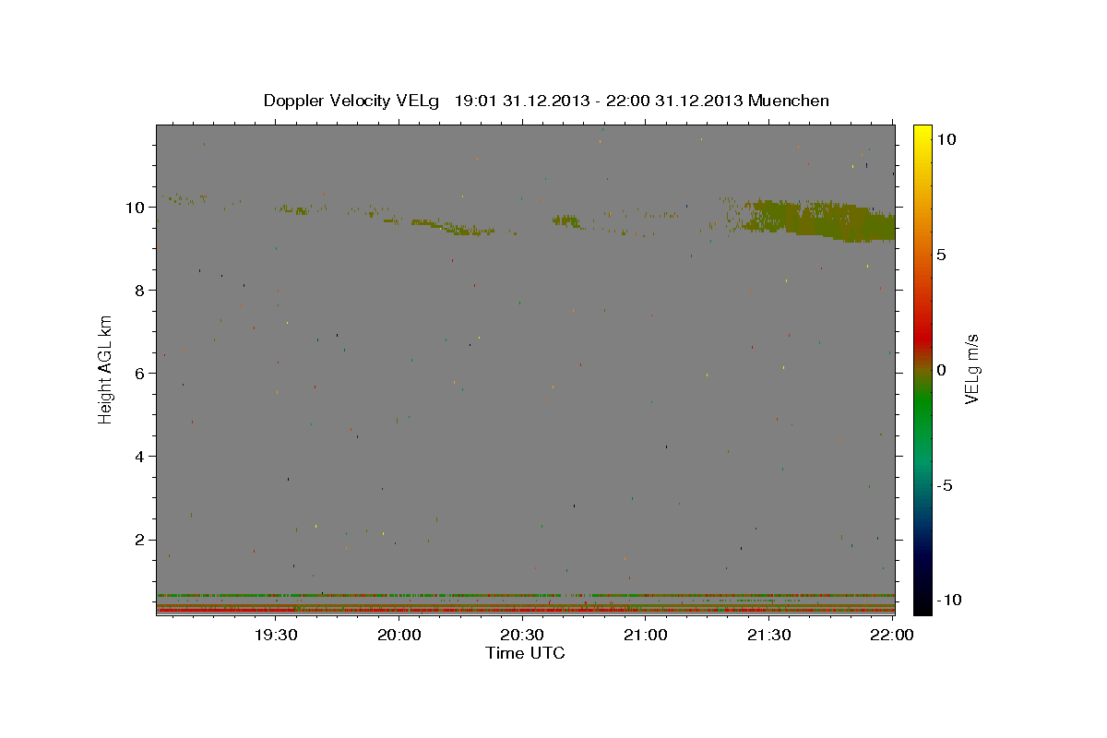
Task: Click the 20:00 time tick label
Action: click(399, 635)
